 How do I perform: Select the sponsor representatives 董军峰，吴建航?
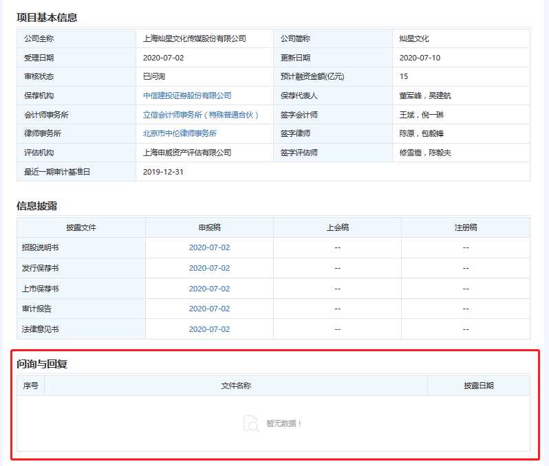(425, 96)
